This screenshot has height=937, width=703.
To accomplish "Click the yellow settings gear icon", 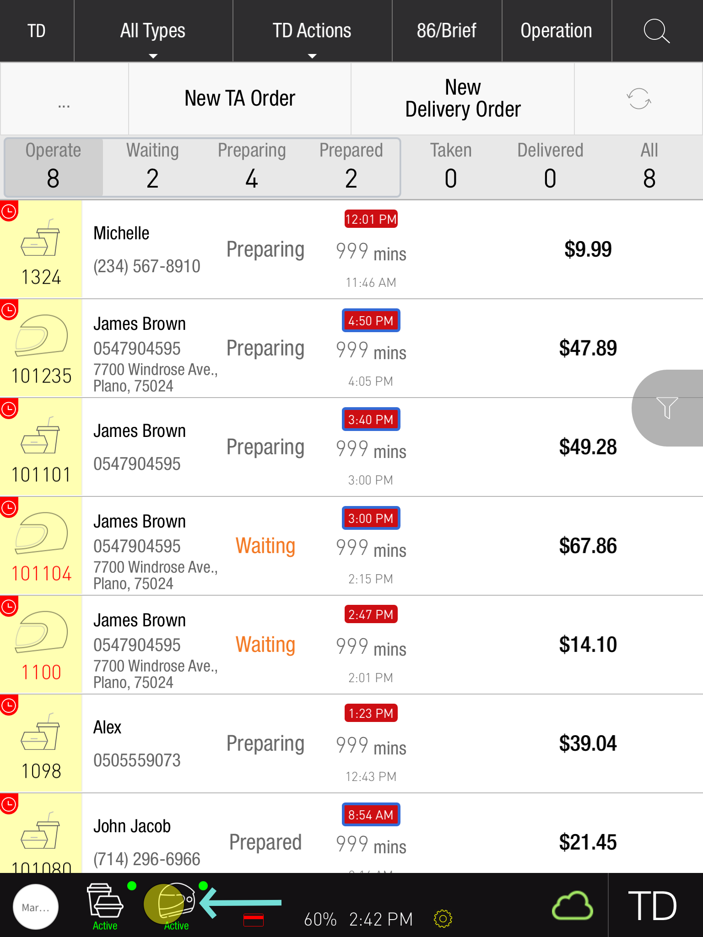I will tap(443, 918).
